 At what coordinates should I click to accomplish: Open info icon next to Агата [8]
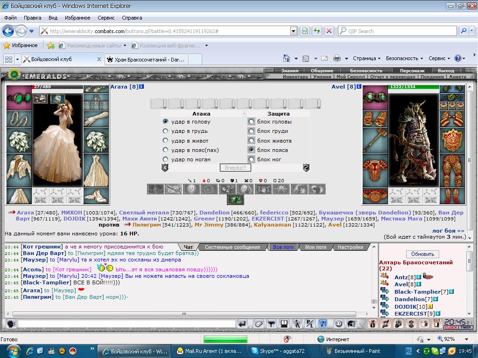141,86
